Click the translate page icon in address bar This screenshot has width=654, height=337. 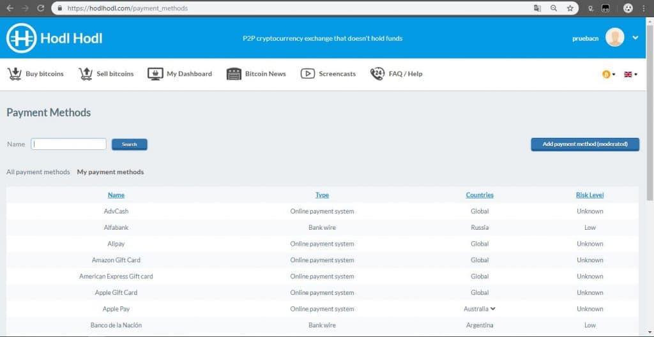click(x=537, y=8)
